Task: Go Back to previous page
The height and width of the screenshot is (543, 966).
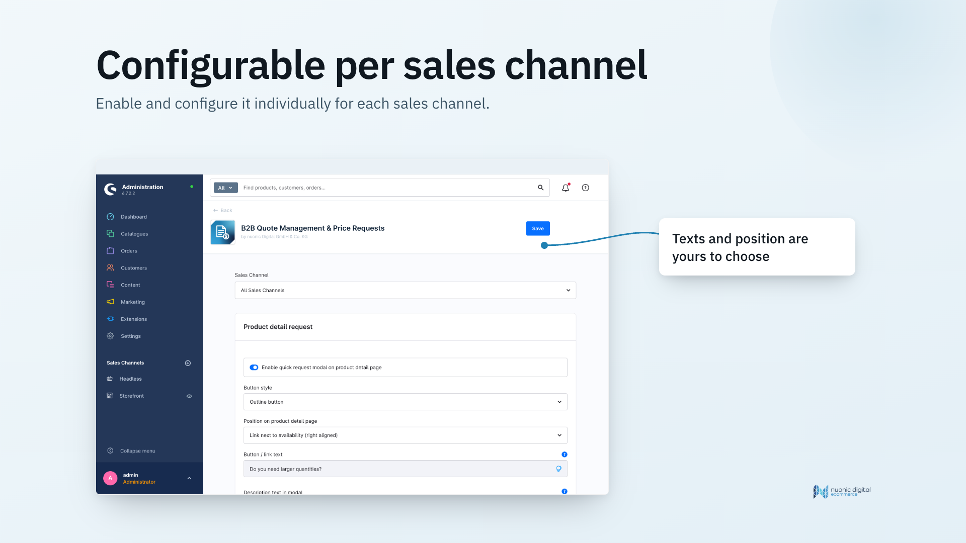Action: (222, 211)
